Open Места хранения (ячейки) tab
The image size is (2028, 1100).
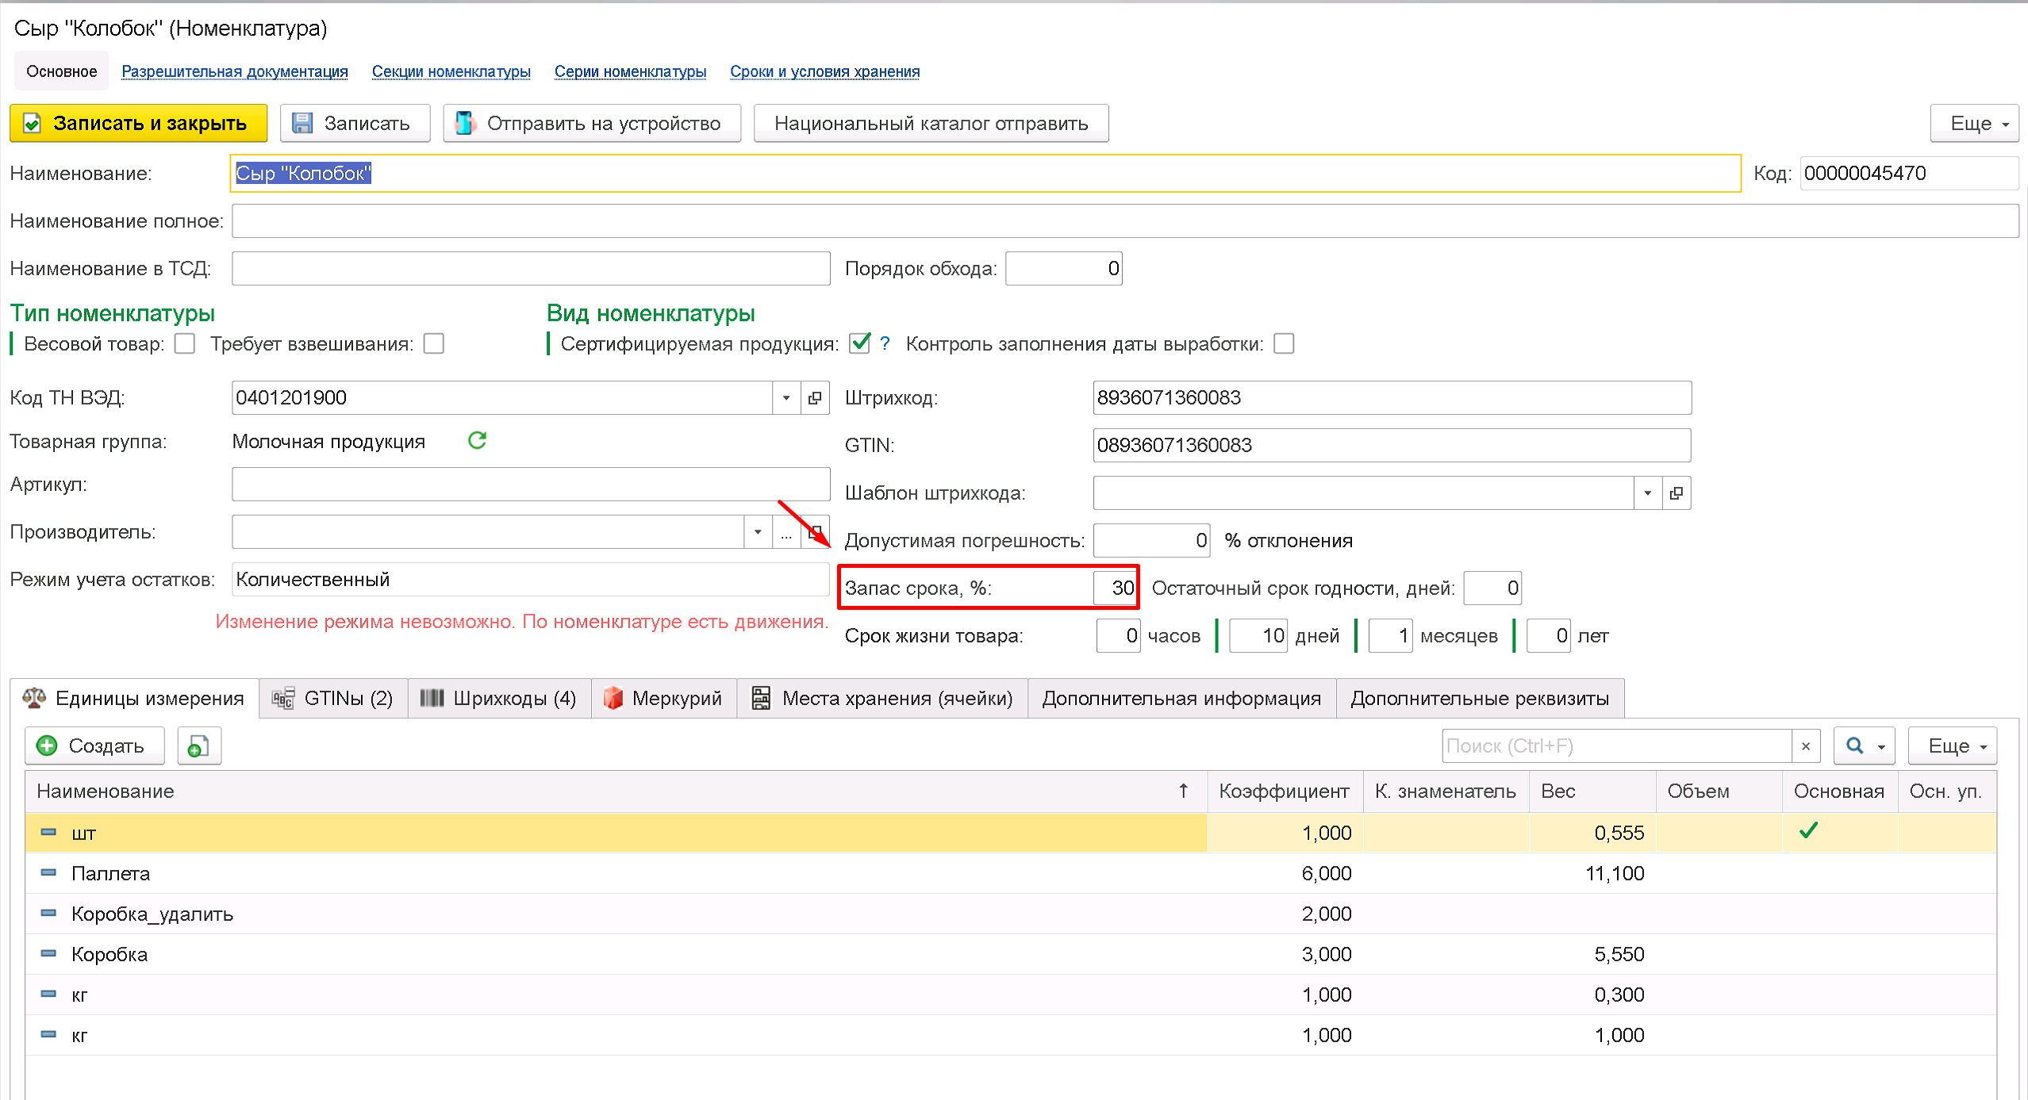click(x=882, y=698)
